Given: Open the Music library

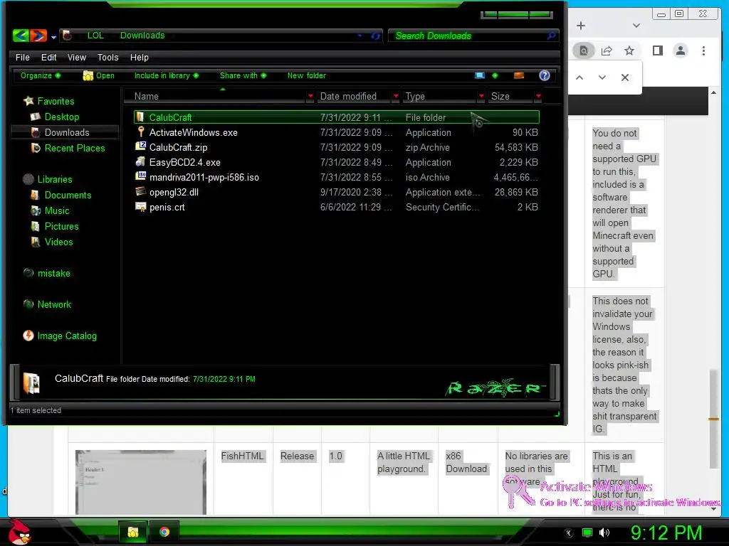Looking at the screenshot, I should point(57,210).
